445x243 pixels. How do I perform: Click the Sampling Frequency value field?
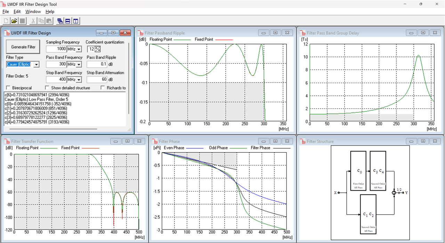click(56, 49)
